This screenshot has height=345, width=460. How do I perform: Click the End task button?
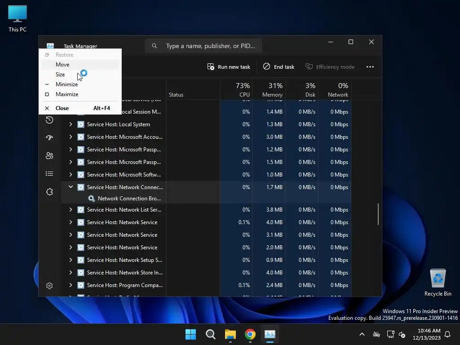(279, 67)
